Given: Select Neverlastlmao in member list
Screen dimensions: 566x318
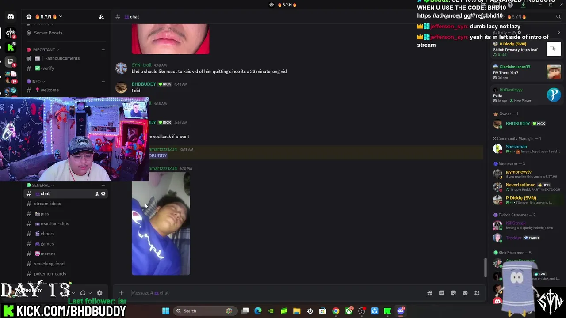Looking at the screenshot, I should [x=527, y=187].
